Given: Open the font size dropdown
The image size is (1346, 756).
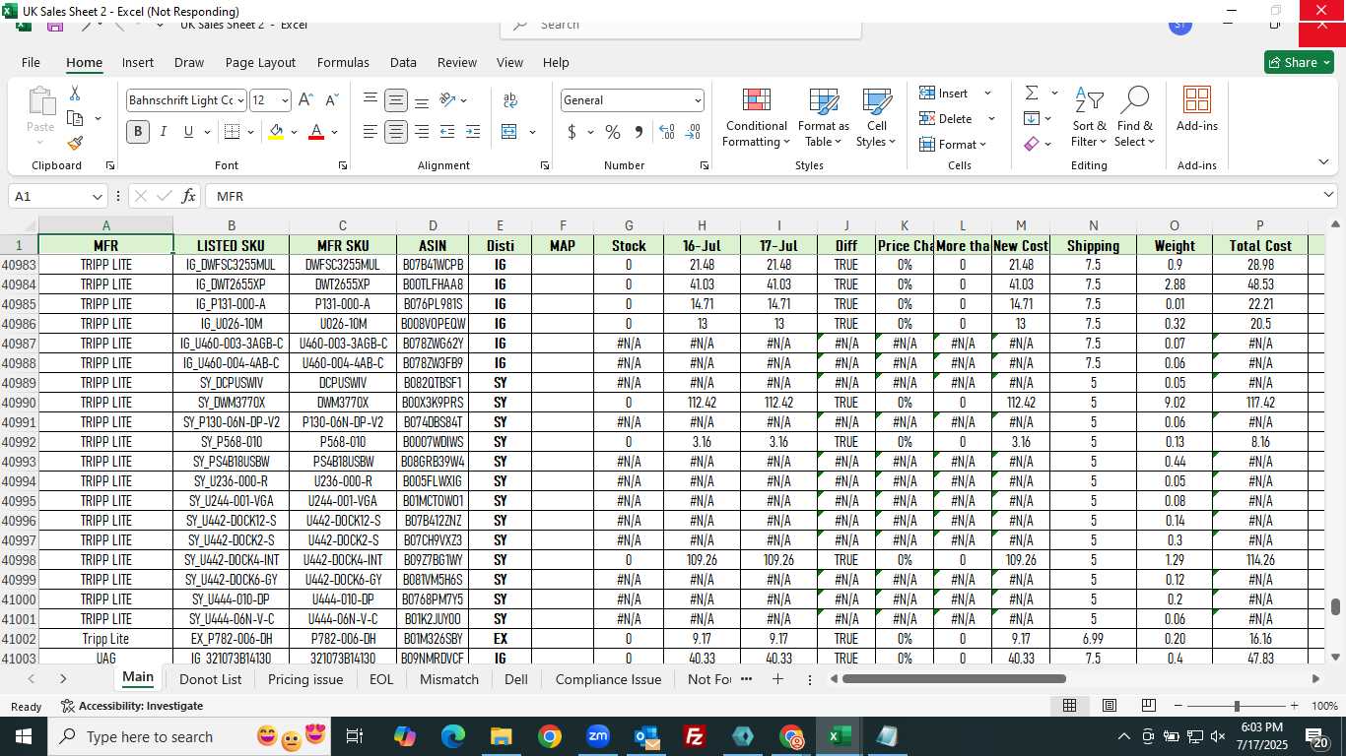Looking at the screenshot, I should (285, 100).
